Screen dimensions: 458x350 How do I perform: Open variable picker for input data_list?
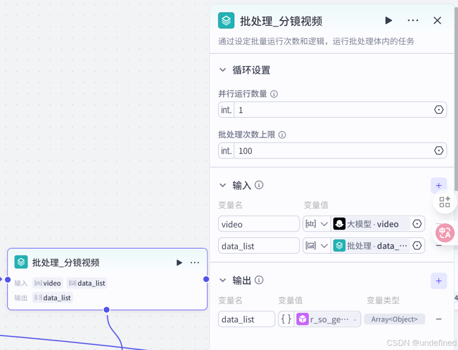point(417,245)
